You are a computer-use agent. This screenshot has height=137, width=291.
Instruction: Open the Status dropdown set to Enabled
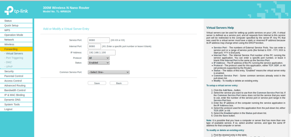(99, 63)
